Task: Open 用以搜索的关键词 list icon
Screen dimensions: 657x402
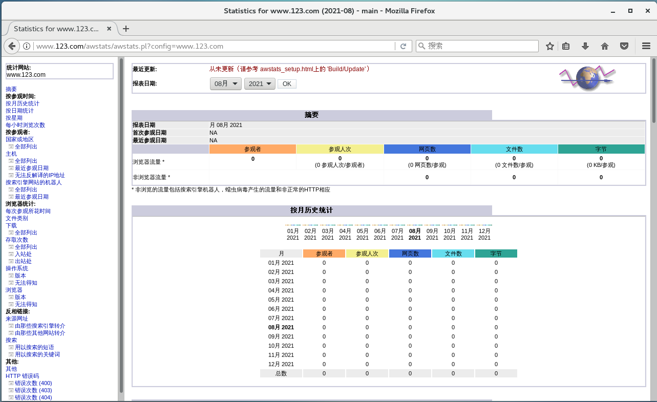Action: click(11, 355)
